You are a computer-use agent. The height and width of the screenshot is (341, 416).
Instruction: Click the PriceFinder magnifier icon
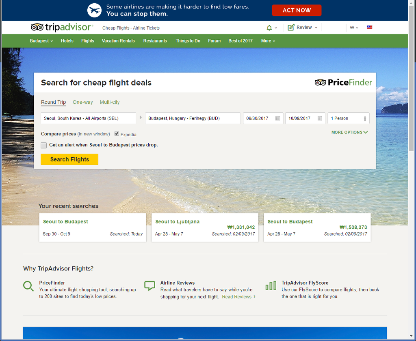click(x=28, y=286)
